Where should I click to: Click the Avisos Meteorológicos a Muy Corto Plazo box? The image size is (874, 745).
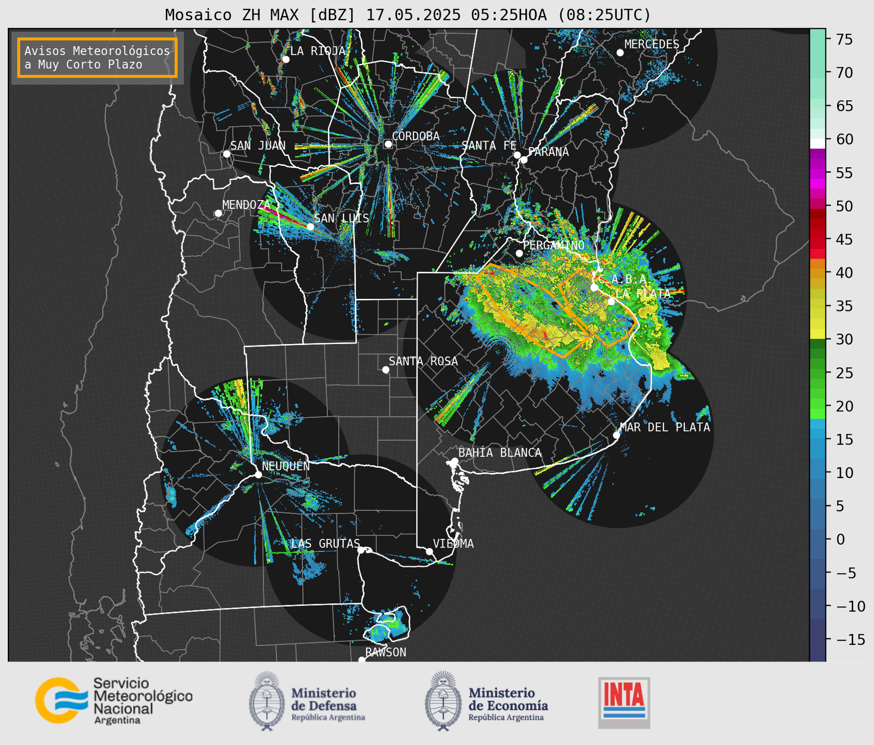[x=97, y=58]
